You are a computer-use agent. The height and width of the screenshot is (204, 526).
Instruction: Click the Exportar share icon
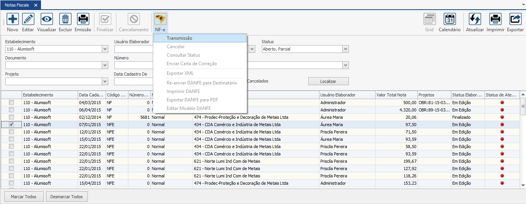pyautogui.click(x=515, y=19)
